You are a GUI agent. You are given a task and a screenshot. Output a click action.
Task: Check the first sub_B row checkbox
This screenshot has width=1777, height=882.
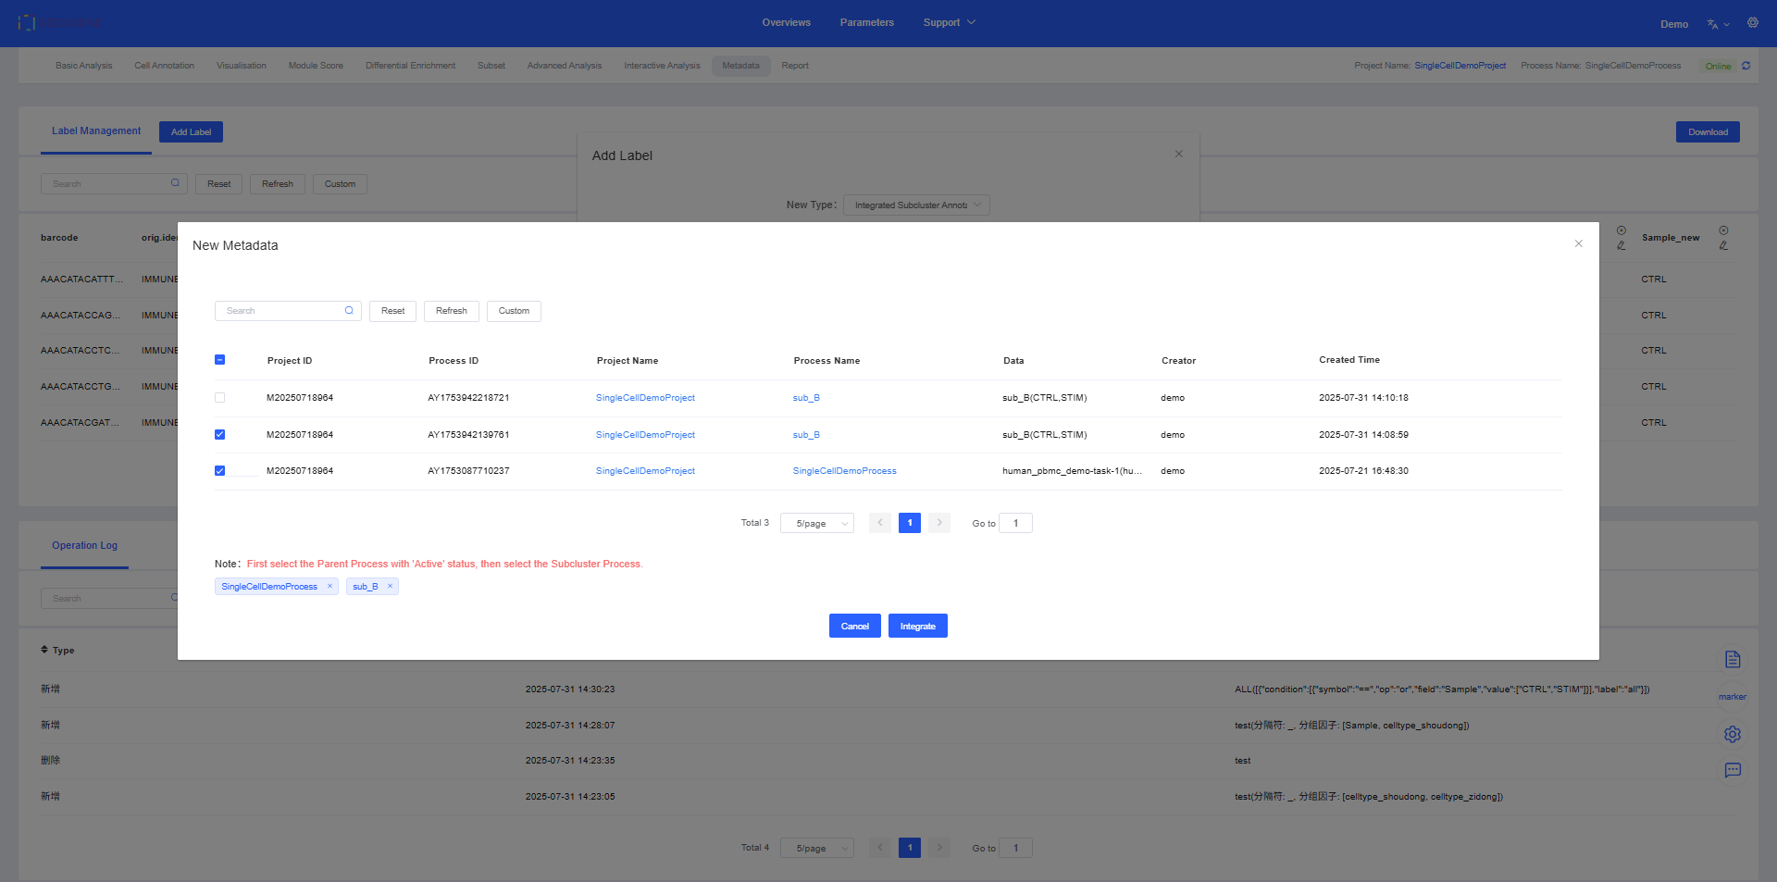tap(219, 398)
